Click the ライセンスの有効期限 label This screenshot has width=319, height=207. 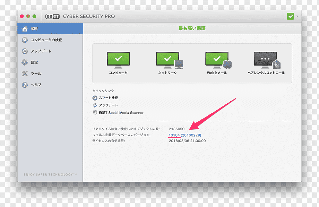[109, 141]
